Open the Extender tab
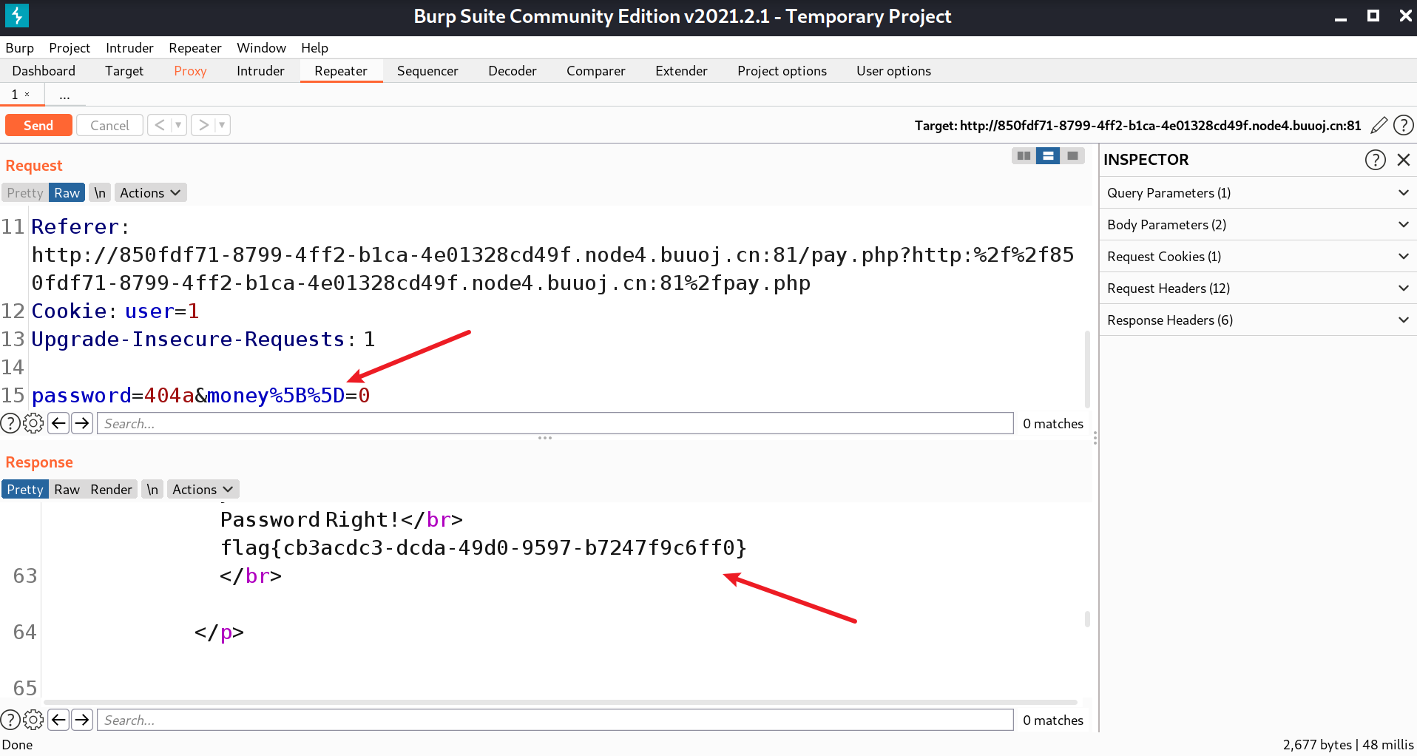The width and height of the screenshot is (1417, 756). [x=681, y=71]
